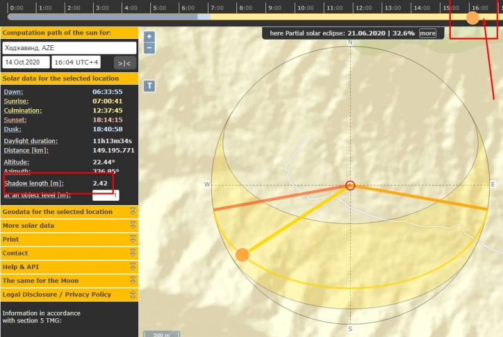The image size is (503, 337).
Task: Expand the Print section
Action: click(x=69, y=239)
